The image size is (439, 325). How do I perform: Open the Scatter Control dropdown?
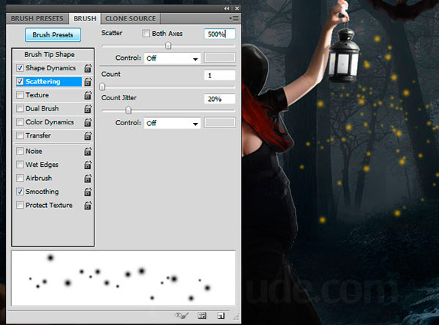(x=172, y=59)
